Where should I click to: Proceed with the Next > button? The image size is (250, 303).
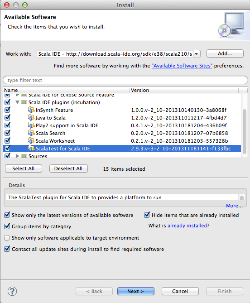click(135, 291)
